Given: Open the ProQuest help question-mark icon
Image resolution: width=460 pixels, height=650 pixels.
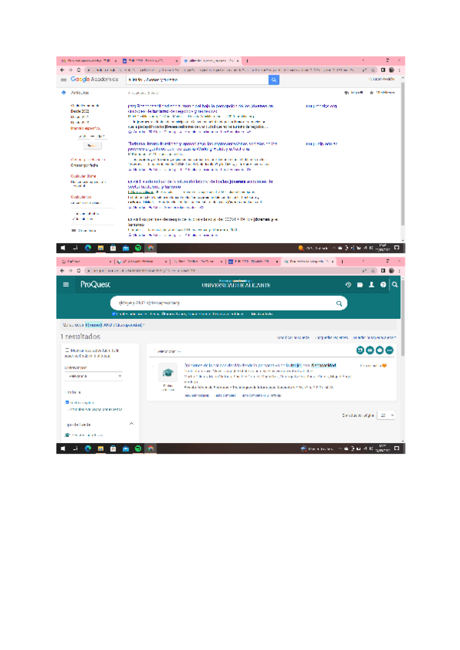Looking at the screenshot, I should click(x=383, y=284).
